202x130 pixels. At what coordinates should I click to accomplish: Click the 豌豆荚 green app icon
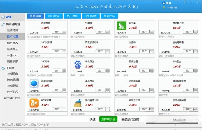click(122, 26)
